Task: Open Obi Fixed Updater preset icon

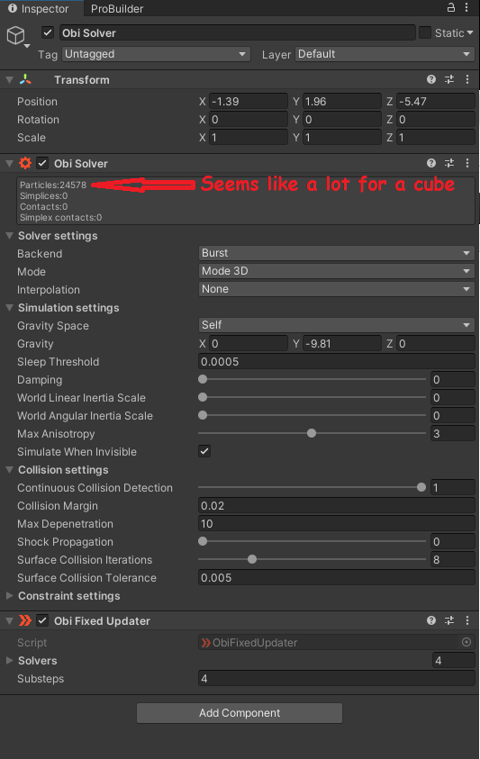Action: [449, 620]
